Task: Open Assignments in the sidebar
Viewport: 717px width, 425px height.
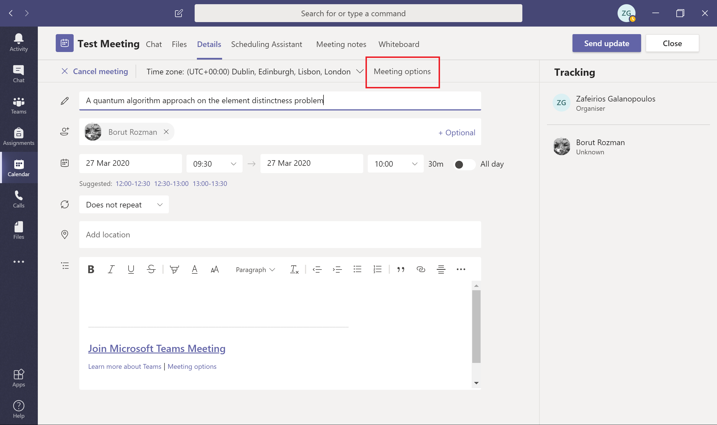Action: [x=19, y=137]
